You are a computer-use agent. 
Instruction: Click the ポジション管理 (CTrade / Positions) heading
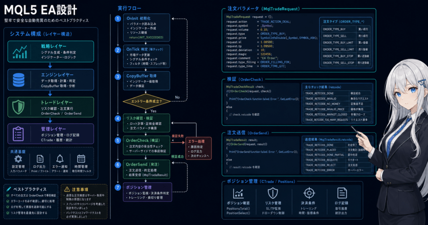pos(261,181)
